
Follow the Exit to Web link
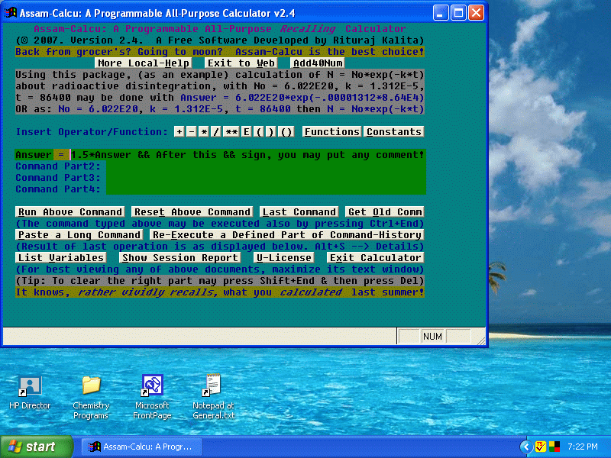(x=241, y=63)
